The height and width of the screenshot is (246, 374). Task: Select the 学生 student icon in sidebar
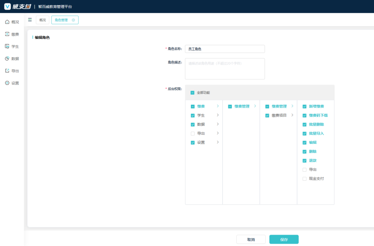[x=7, y=46]
